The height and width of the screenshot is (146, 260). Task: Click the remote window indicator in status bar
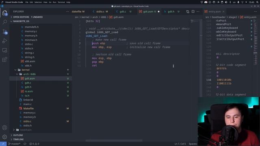click(x=3, y=144)
